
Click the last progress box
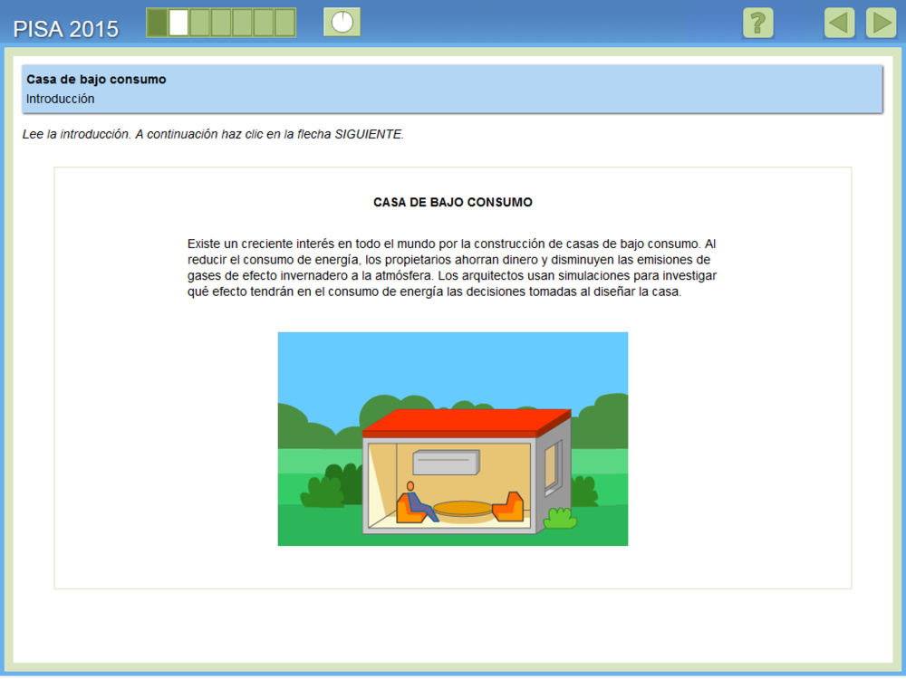click(x=284, y=23)
